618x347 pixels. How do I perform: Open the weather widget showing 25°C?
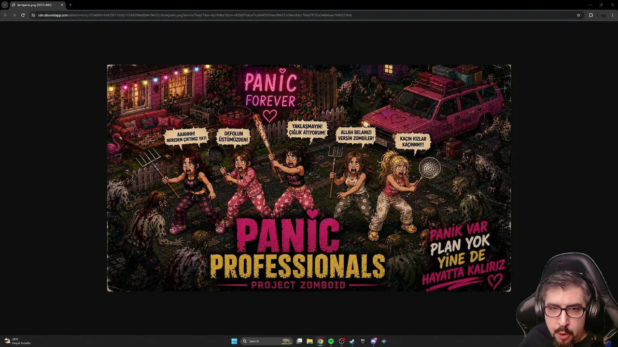coord(17,341)
